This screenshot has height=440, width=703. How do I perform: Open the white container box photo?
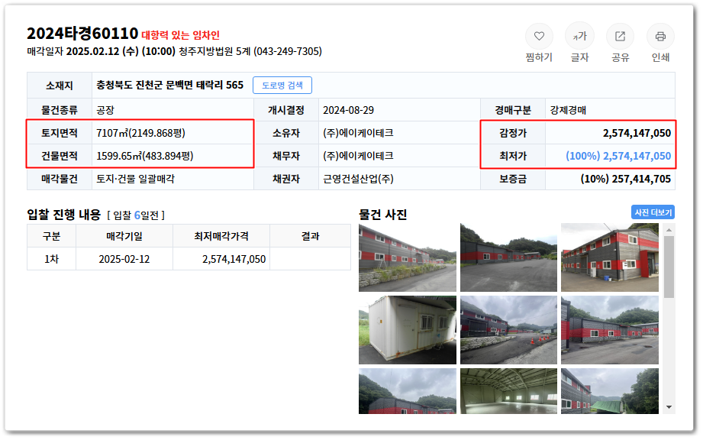407,330
